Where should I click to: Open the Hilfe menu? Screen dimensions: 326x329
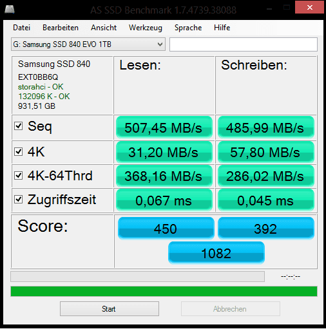(222, 28)
